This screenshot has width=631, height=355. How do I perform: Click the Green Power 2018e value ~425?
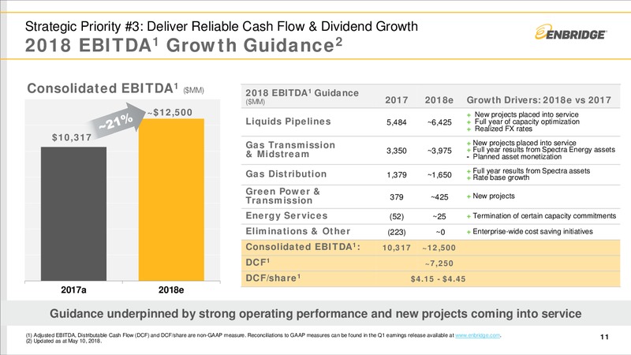[x=439, y=196]
